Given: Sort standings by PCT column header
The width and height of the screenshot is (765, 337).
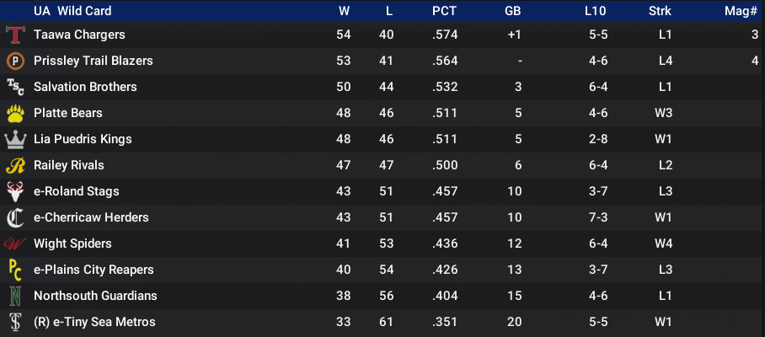Looking at the screenshot, I should tap(444, 11).
